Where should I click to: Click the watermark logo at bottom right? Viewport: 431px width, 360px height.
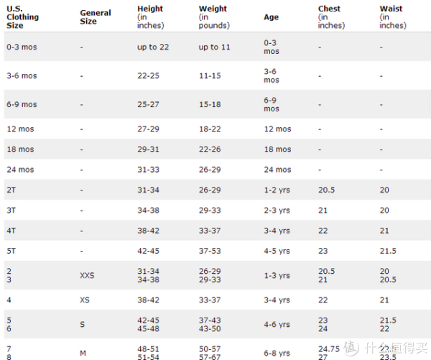click(x=386, y=348)
